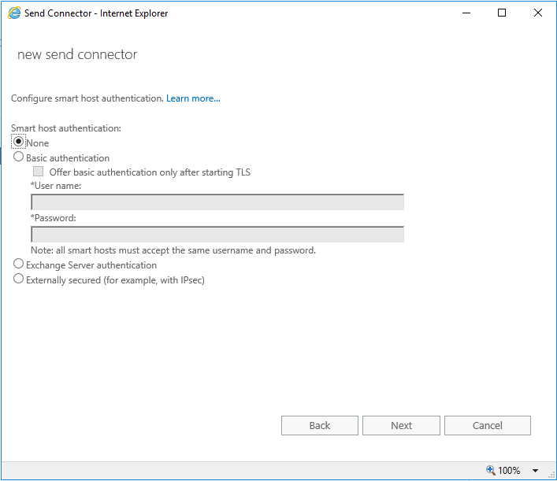Check offer basic authentication after TLS
Screen dimensions: 557x481
[x=38, y=172]
